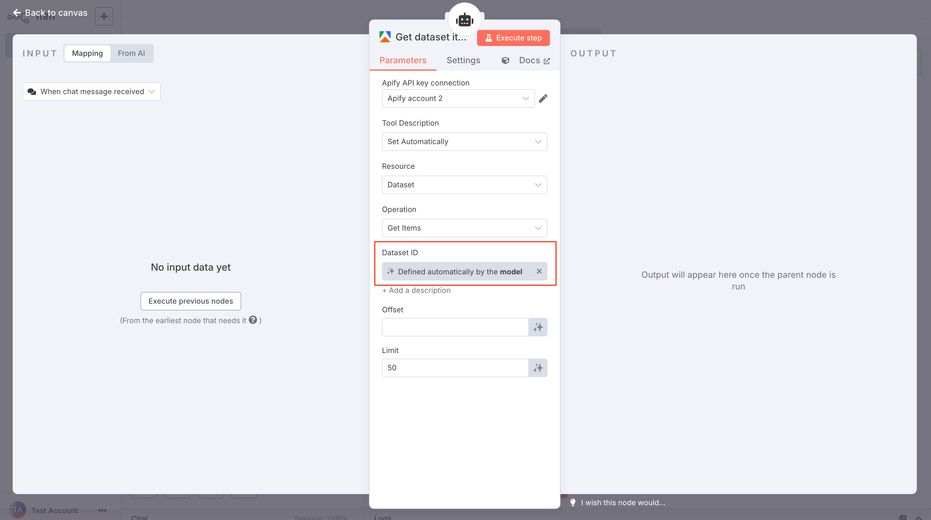Open Docs via the external link icon
This screenshot has height=520, width=931.
tap(547, 60)
